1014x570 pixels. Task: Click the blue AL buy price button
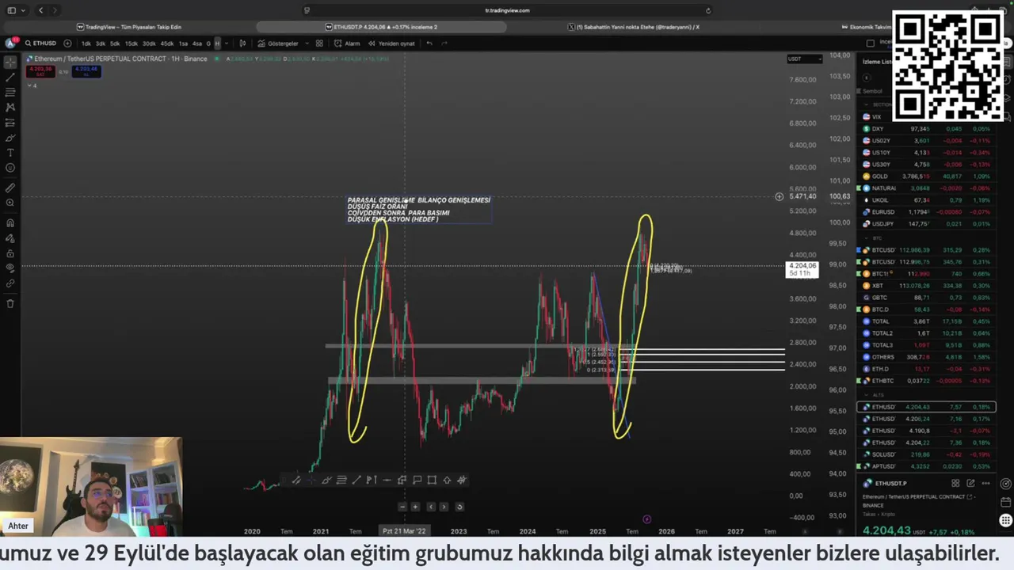coord(86,71)
